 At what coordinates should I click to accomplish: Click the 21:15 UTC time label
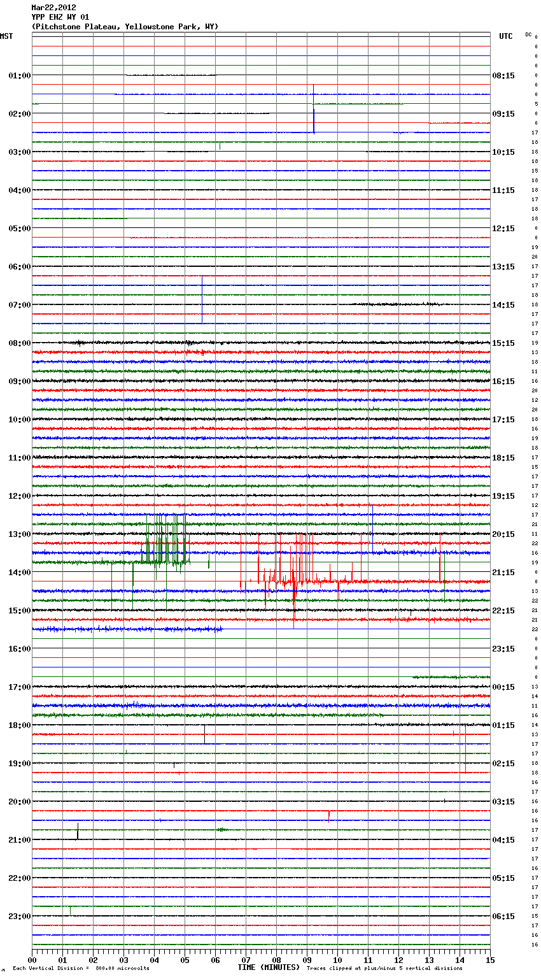point(503,573)
